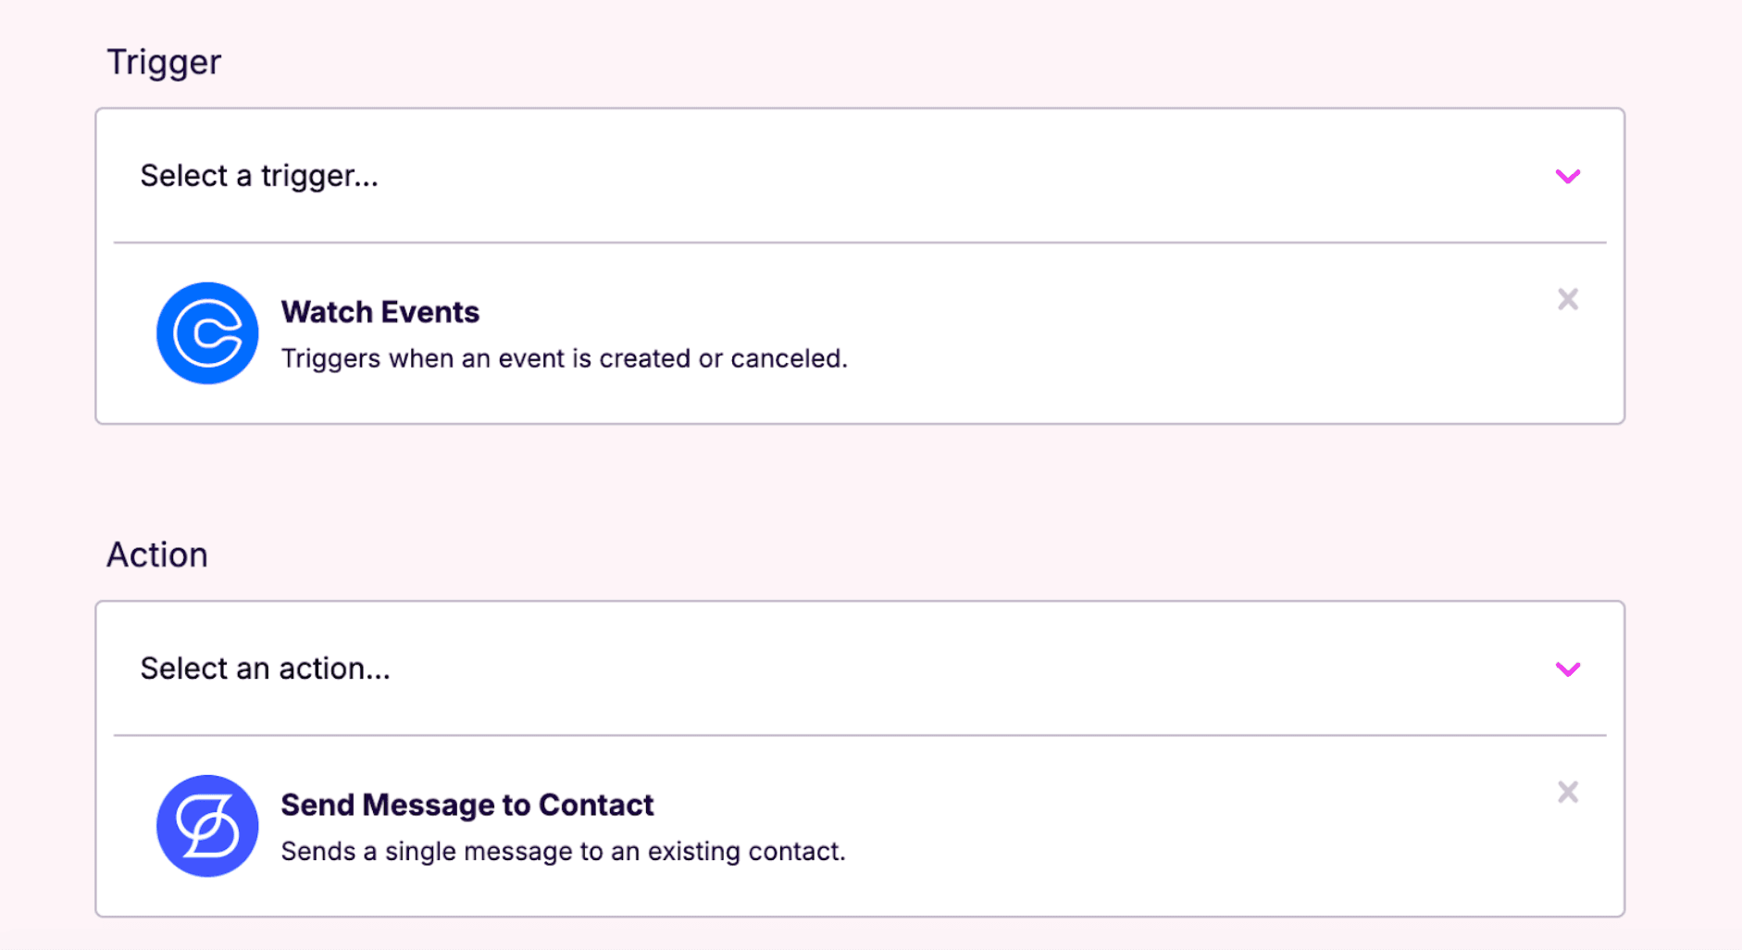Click the app logo beside Send Message to Contact

[206, 826]
